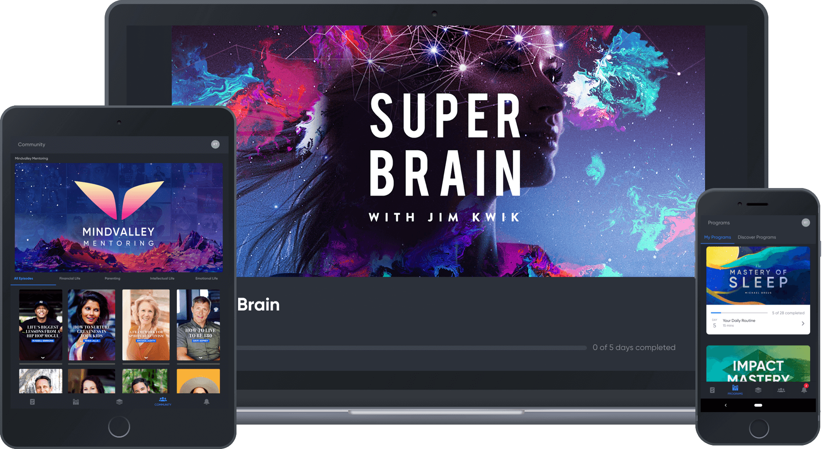The width and height of the screenshot is (822, 449).
Task: Open the RT profile avatar on the phone
Action: (x=806, y=222)
